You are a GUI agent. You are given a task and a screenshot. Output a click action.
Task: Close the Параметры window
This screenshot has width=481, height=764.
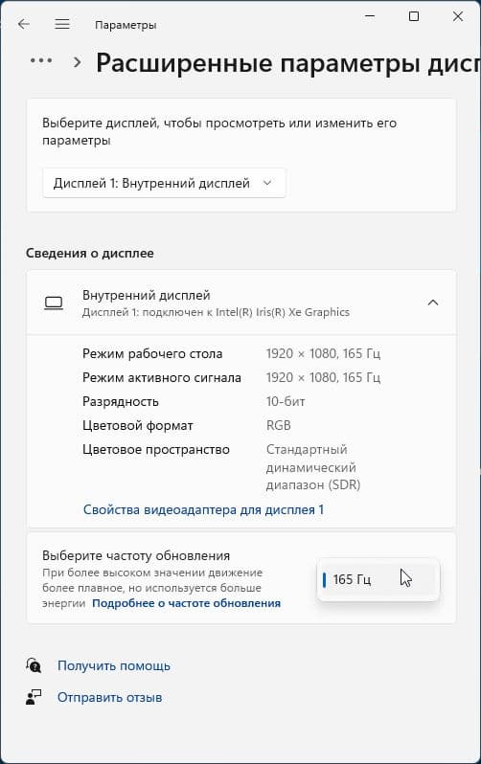coord(458,16)
